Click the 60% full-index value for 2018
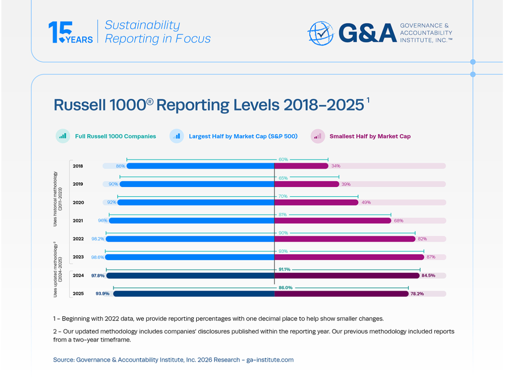The width and height of the screenshot is (505, 379). click(283, 159)
